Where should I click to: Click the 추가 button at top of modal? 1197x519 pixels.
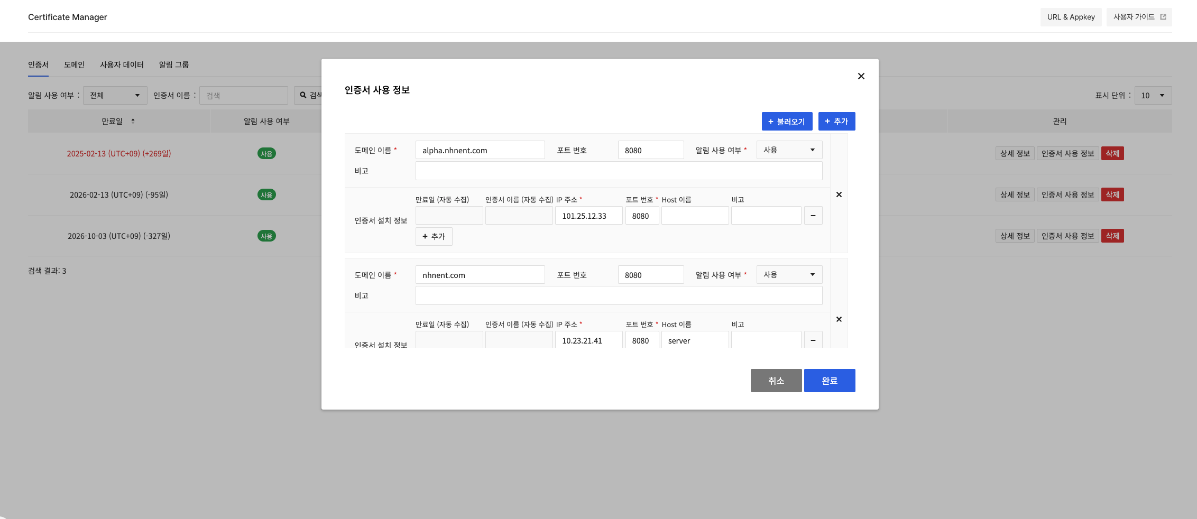[x=837, y=121]
